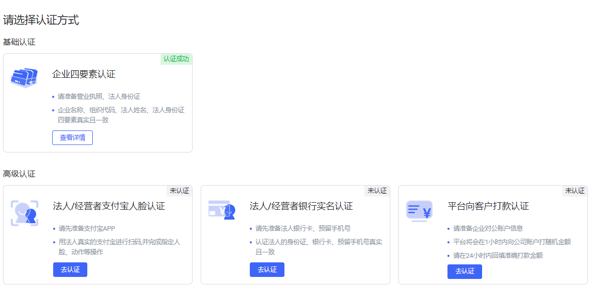This screenshot has height=299, width=608.
Task: Click text 平台将会在1小时内向公司账户打随机金额
Action: (x=512, y=242)
